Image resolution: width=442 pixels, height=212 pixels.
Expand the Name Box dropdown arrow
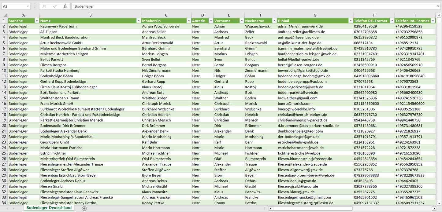click(28, 6)
